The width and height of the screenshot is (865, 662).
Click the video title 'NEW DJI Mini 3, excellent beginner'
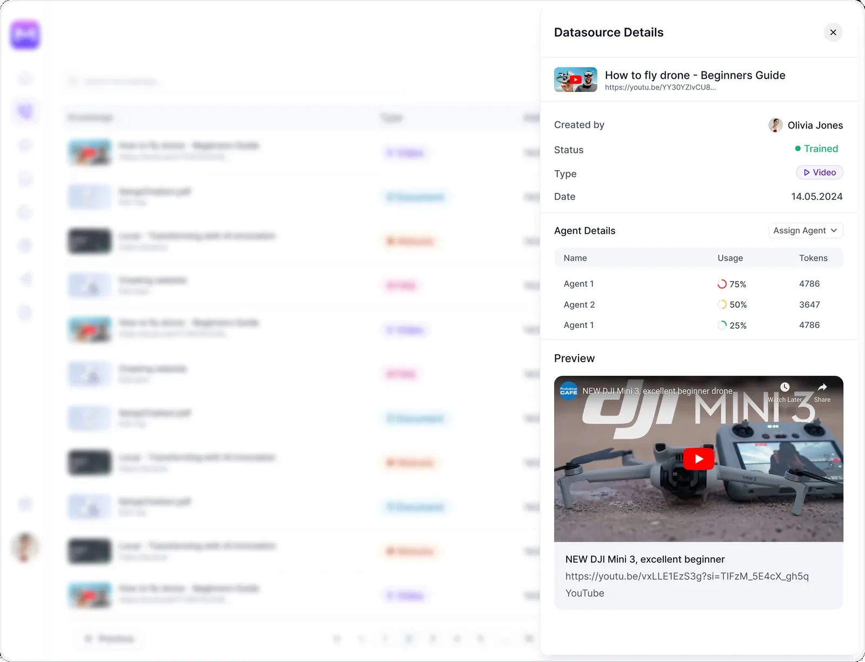(x=645, y=559)
